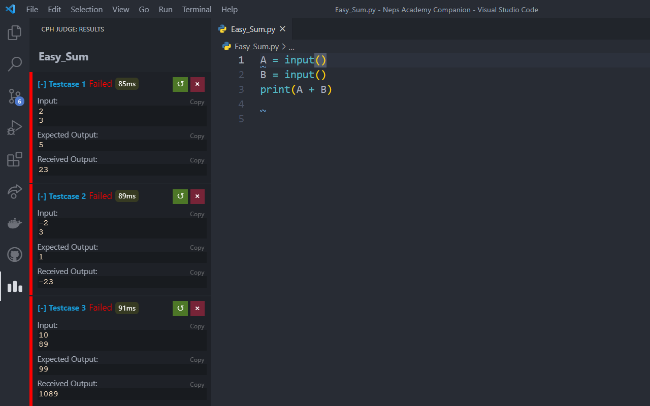Expand the breadcrumb ellipsis after Easy_Sum.py

point(291,47)
